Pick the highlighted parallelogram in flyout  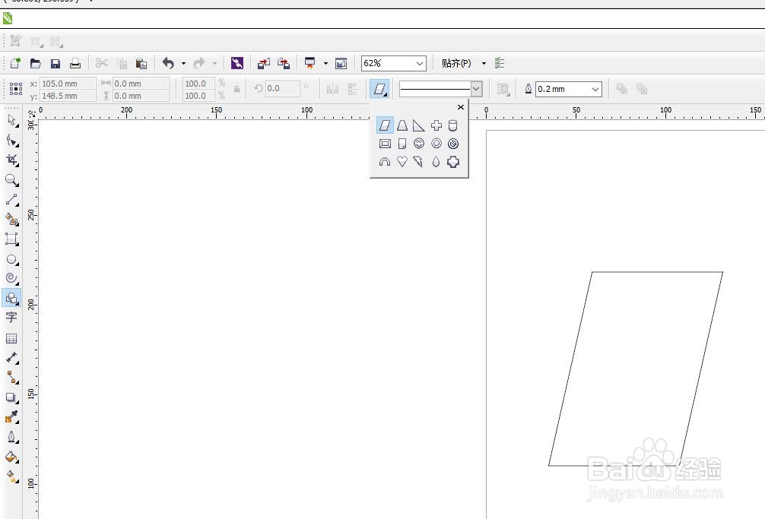pos(385,125)
